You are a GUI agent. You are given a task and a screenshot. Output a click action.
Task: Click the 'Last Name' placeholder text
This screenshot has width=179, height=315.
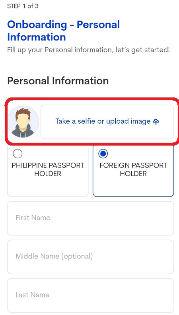click(x=32, y=295)
